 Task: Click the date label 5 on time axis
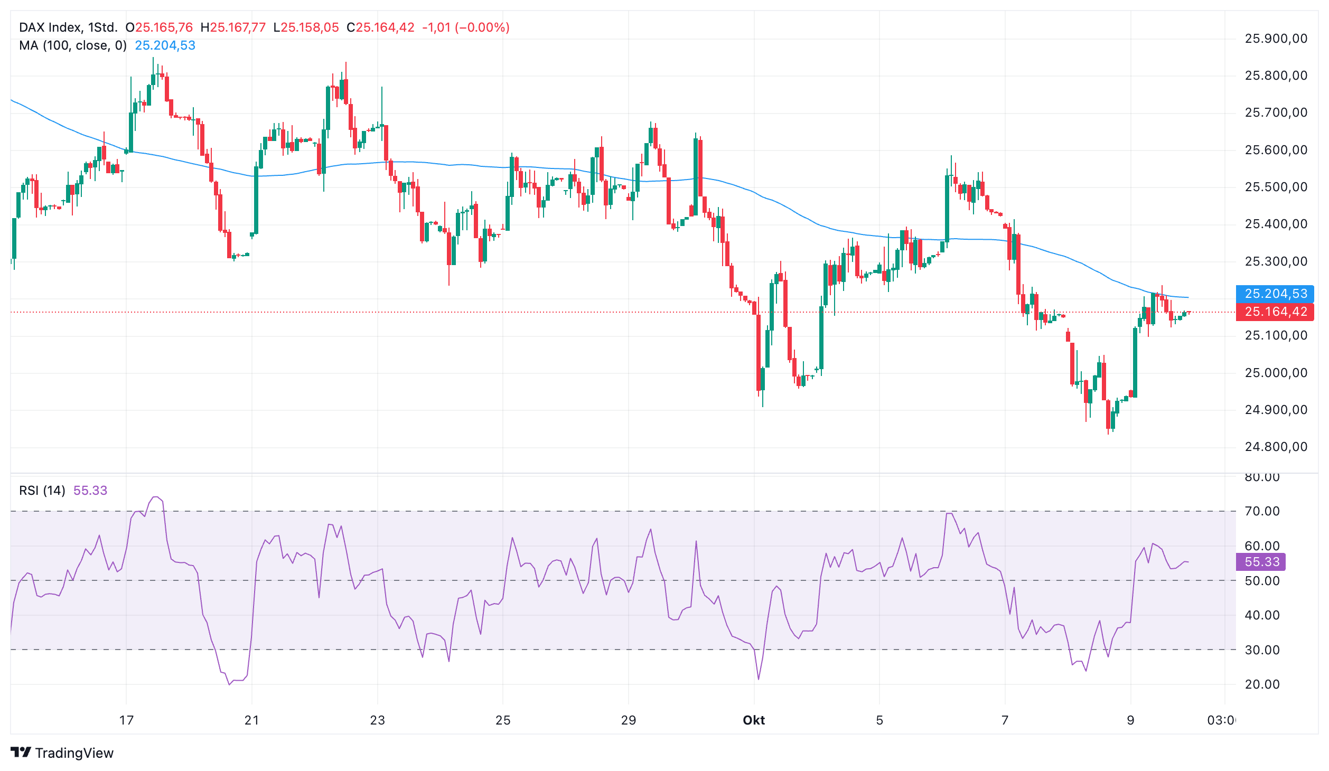point(879,720)
